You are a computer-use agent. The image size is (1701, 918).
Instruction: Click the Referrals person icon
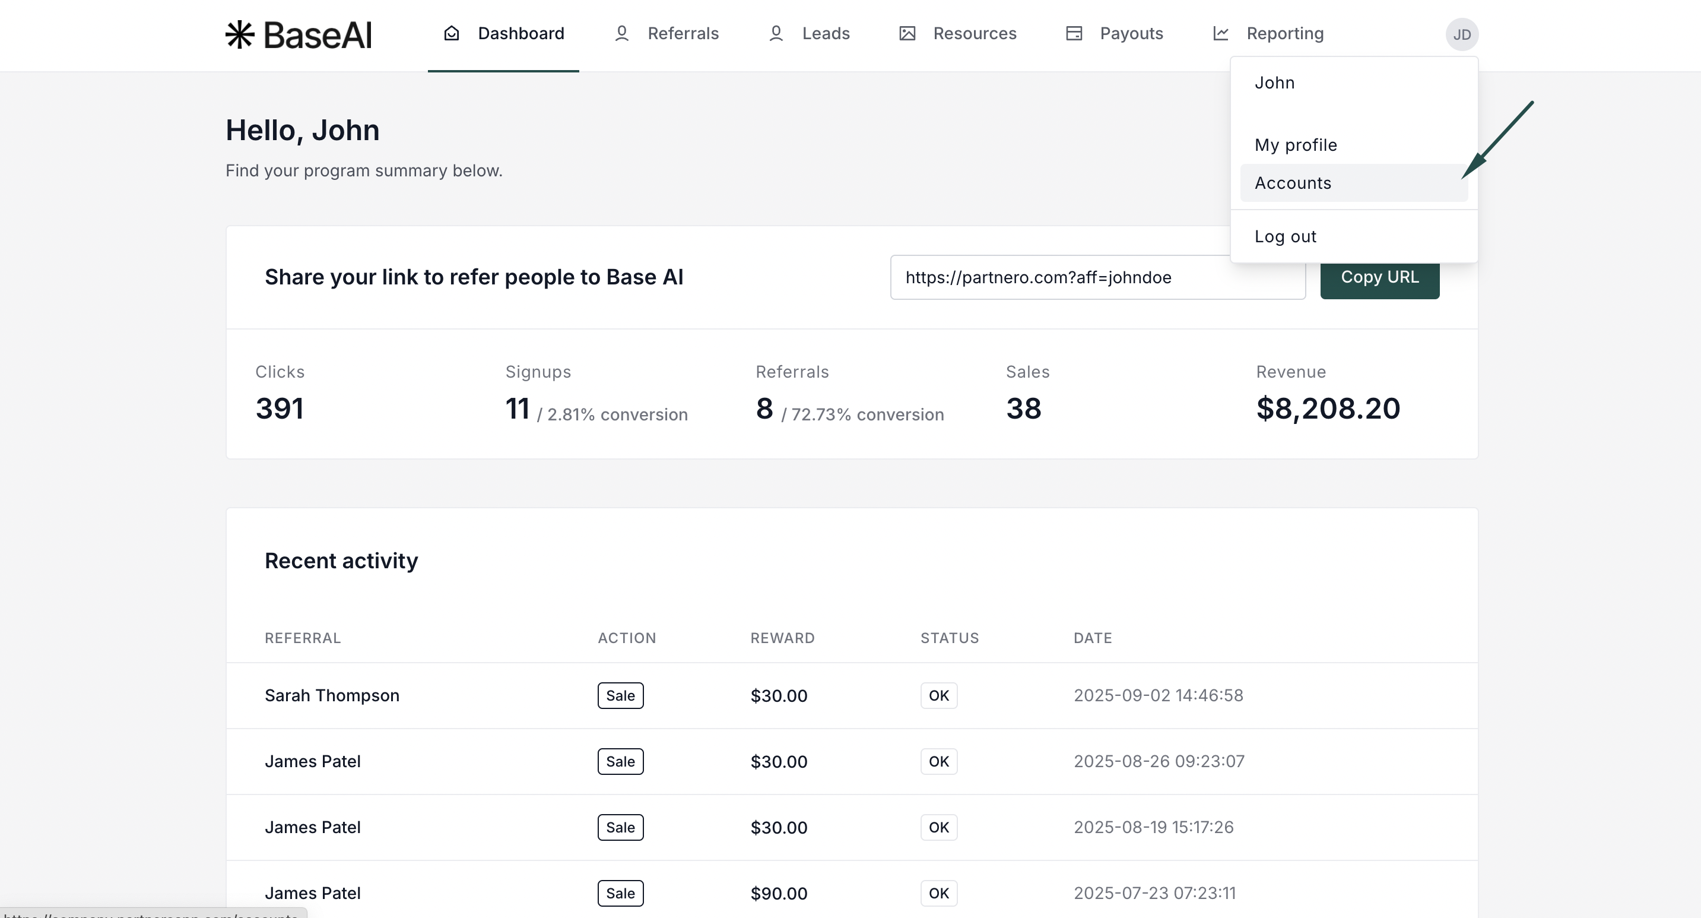point(621,34)
